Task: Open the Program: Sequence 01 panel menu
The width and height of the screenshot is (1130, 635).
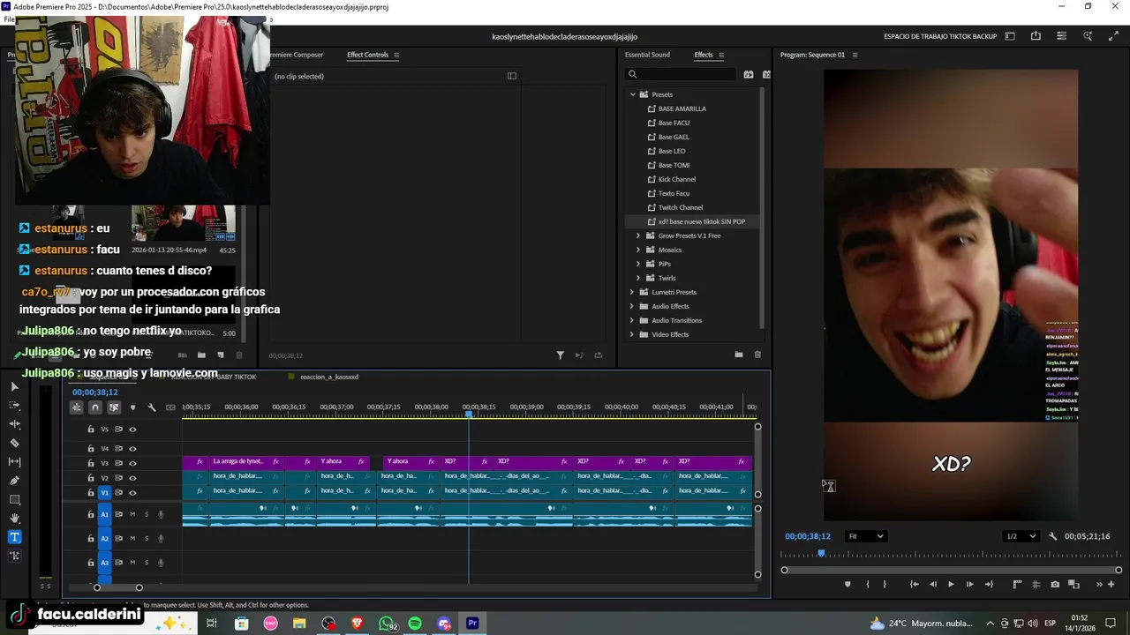Action: click(855, 55)
